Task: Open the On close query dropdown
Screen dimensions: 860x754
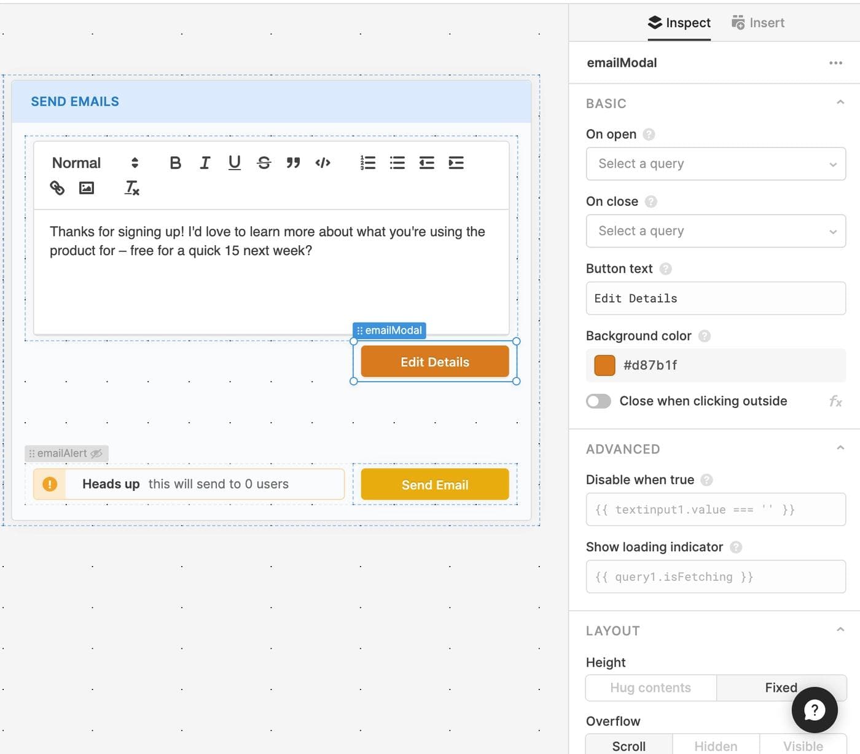Action: pos(716,231)
